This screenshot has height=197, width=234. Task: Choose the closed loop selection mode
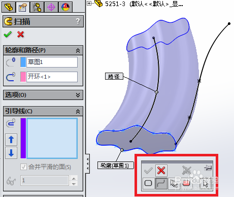click(x=148, y=183)
